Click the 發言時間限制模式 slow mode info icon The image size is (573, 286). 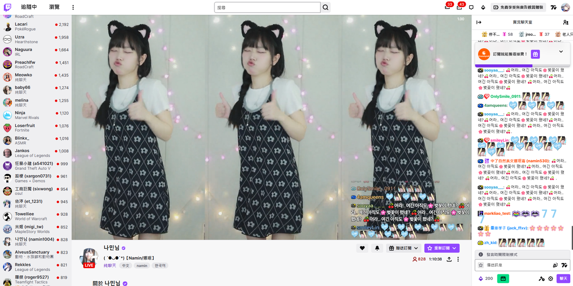pos(481,254)
